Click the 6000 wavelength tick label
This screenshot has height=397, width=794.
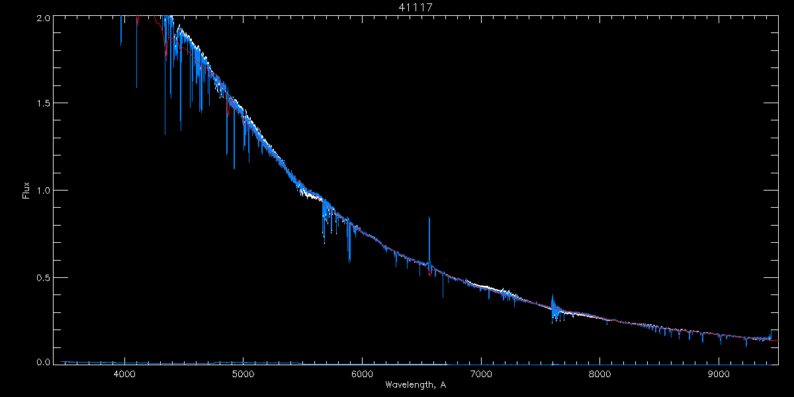pyautogui.click(x=363, y=375)
